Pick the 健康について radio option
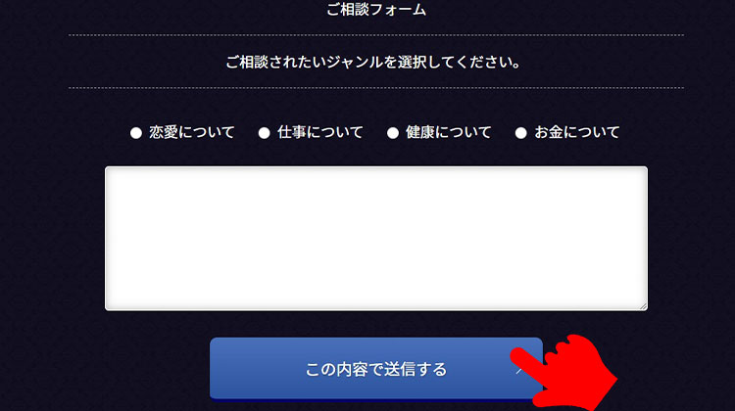This screenshot has height=411, width=735. click(393, 133)
